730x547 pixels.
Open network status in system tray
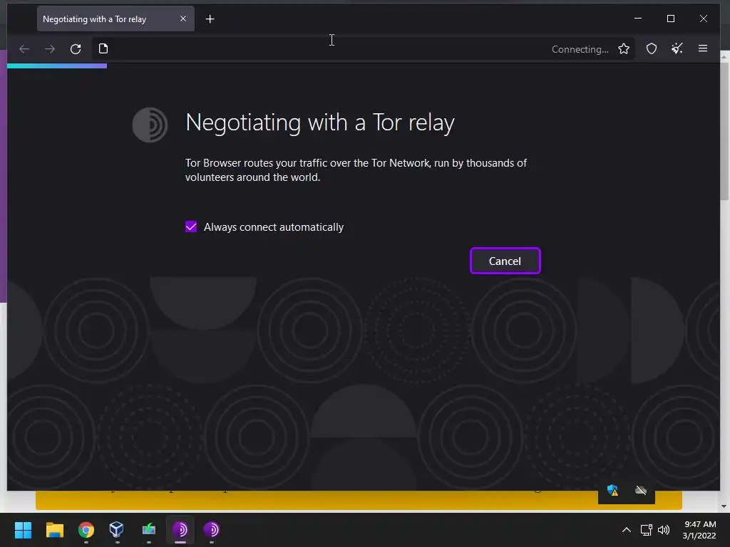tap(646, 530)
